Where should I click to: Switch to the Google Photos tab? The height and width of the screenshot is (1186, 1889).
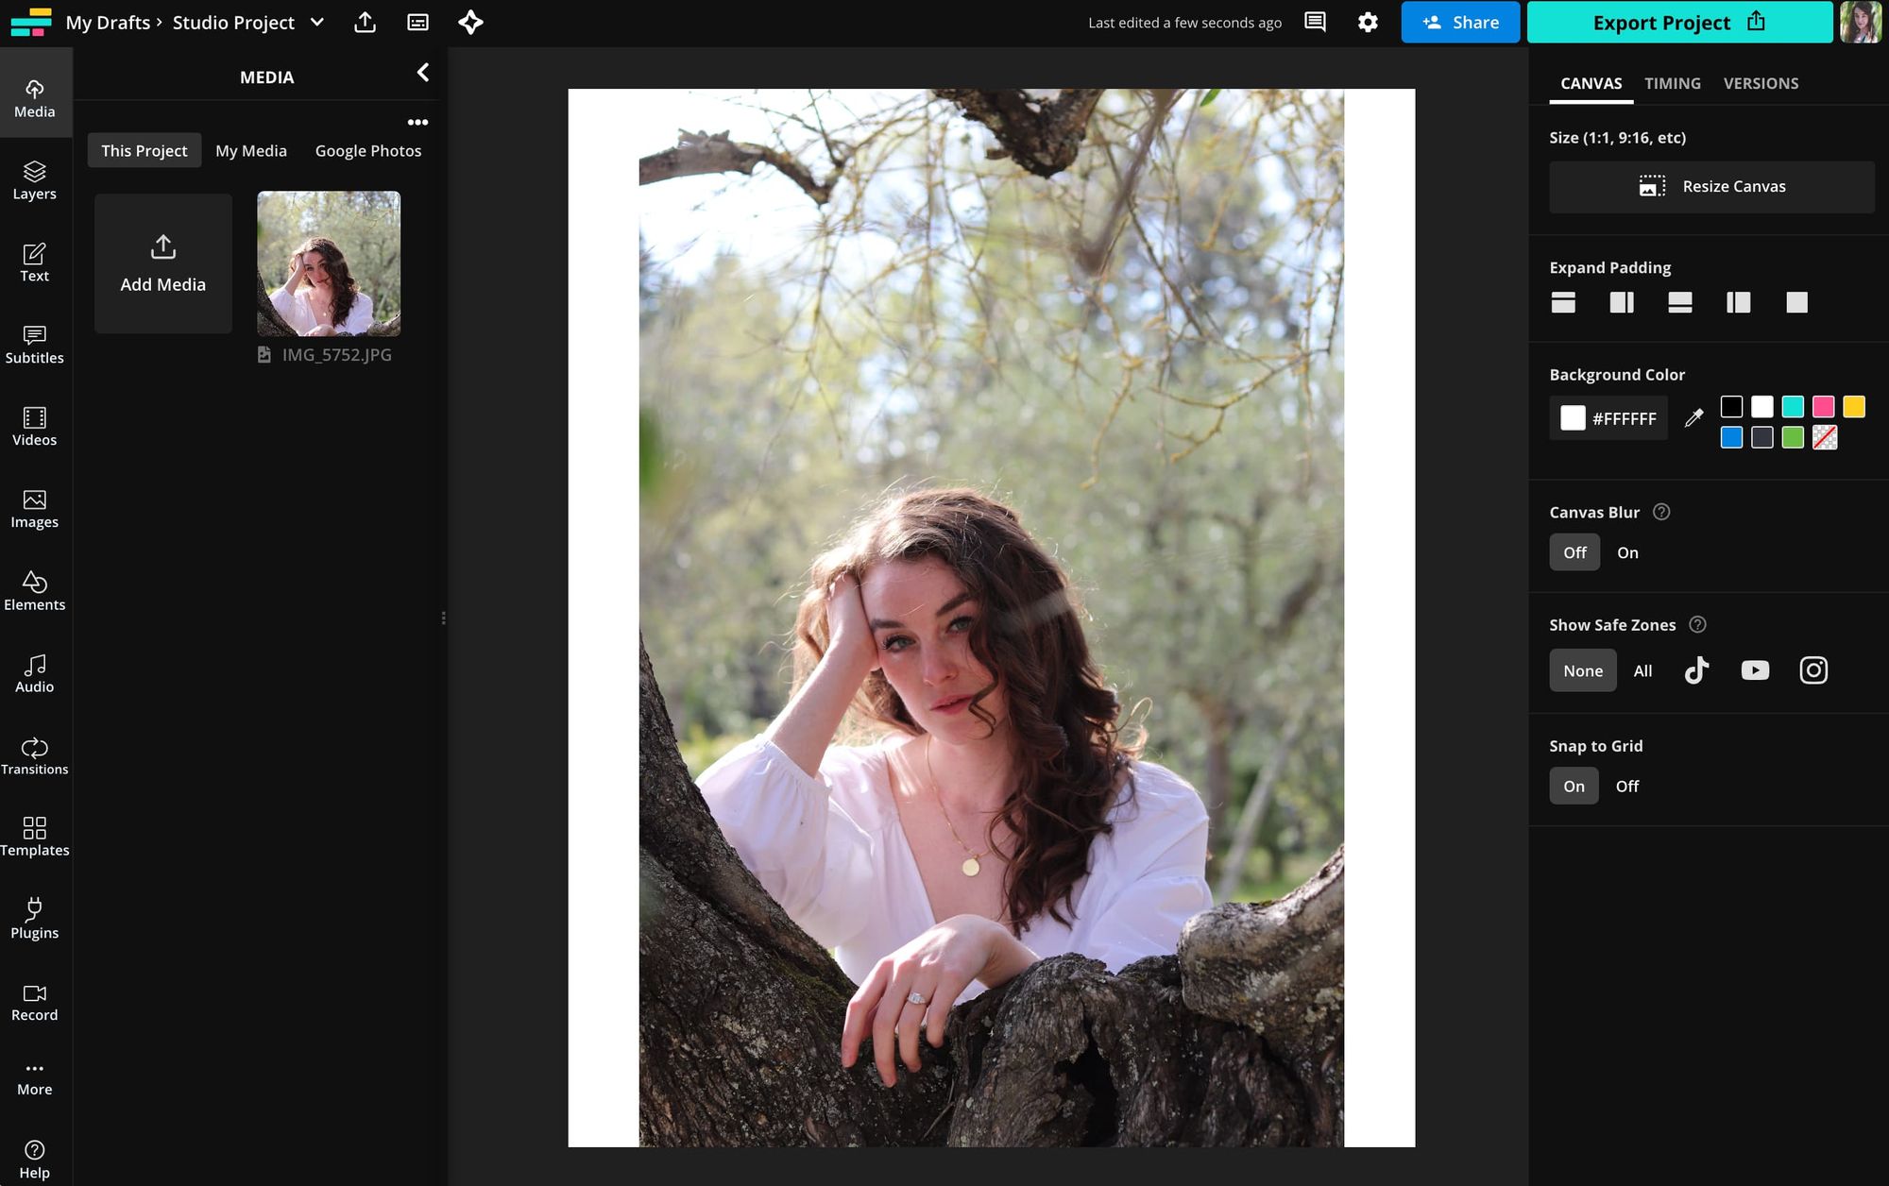pyautogui.click(x=368, y=151)
